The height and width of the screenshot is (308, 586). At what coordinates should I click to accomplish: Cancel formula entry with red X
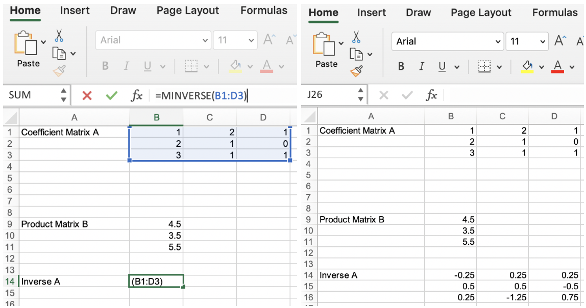pyautogui.click(x=87, y=95)
